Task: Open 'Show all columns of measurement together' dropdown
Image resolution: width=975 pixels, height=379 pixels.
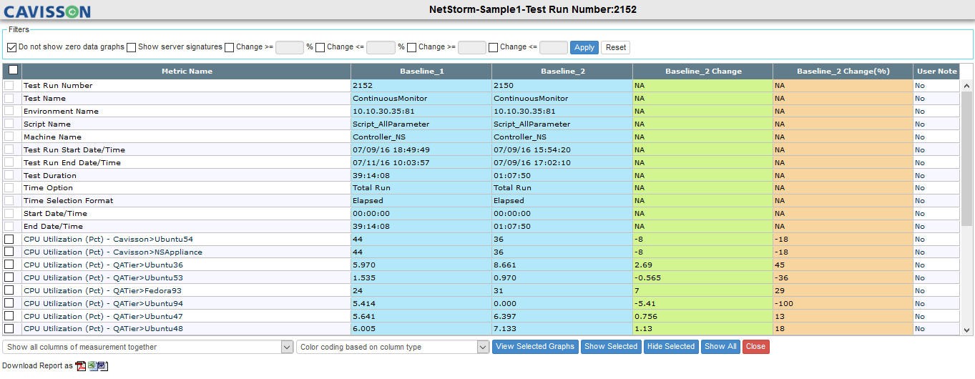Action: (x=148, y=347)
